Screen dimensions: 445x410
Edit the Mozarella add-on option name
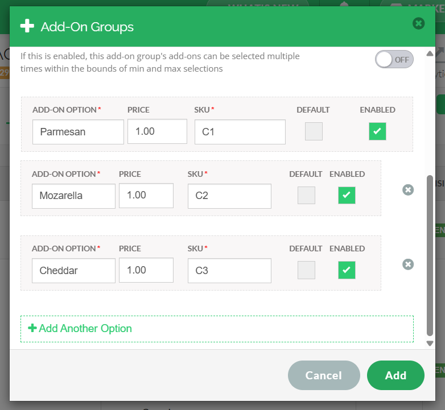click(x=73, y=196)
